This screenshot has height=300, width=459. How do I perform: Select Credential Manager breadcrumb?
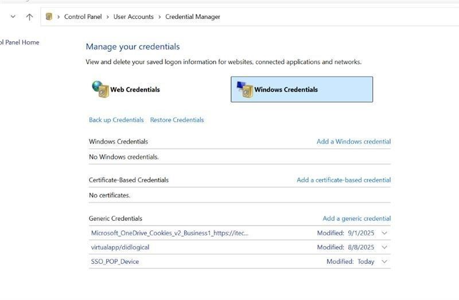coord(193,17)
